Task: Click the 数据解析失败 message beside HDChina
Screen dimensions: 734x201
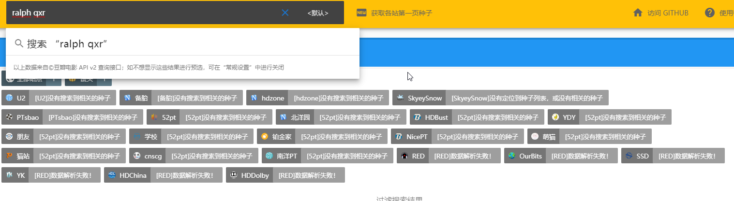Action: [x=186, y=175]
